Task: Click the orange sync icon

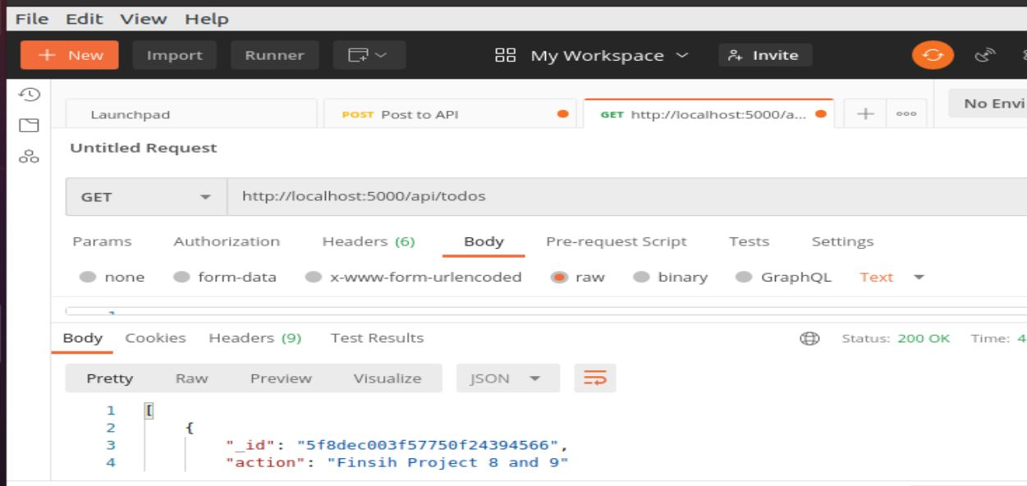Action: click(932, 55)
